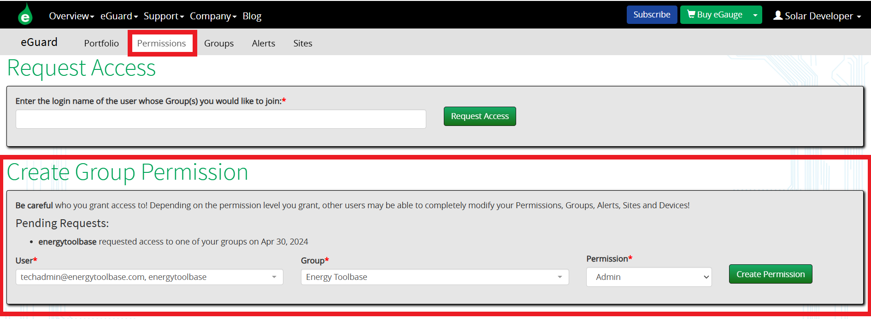Image resolution: width=871 pixels, height=319 pixels.
Task: Open the Permission dropdown set to Admin
Action: point(649,277)
